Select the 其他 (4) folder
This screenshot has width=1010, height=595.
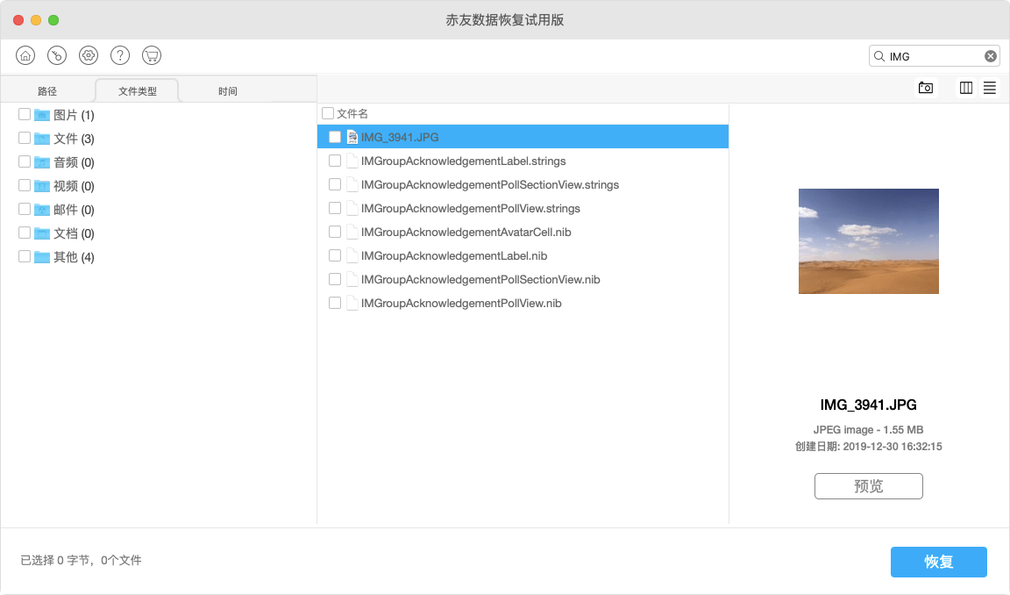pyautogui.click(x=64, y=257)
